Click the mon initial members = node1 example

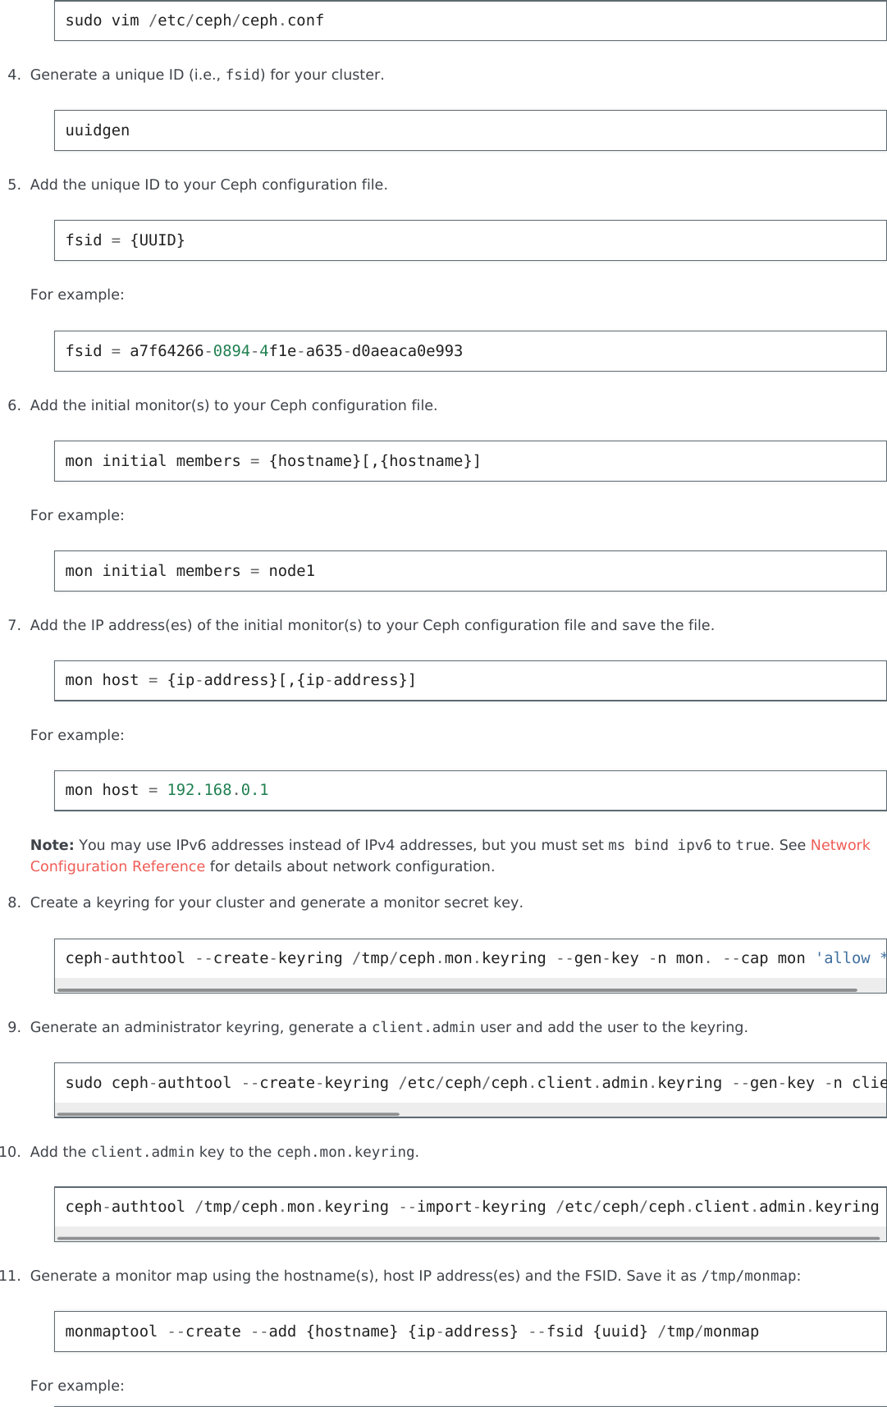click(x=190, y=571)
